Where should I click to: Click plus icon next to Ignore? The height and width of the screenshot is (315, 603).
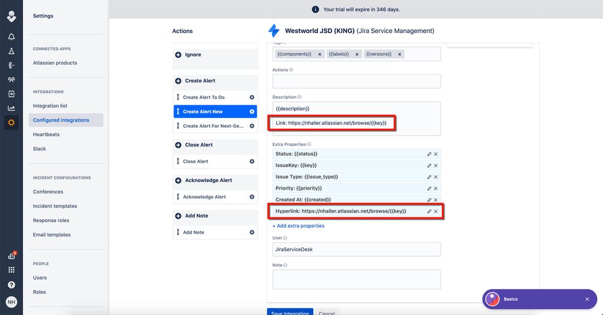tap(178, 55)
